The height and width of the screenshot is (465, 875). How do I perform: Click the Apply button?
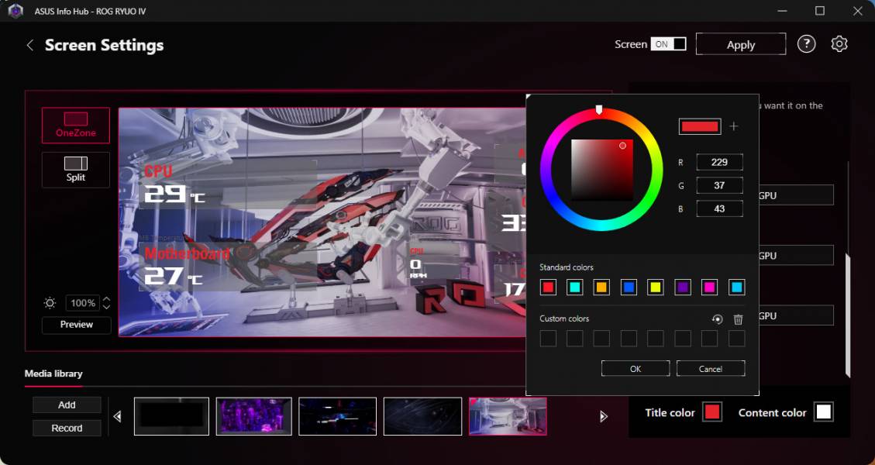click(x=740, y=44)
